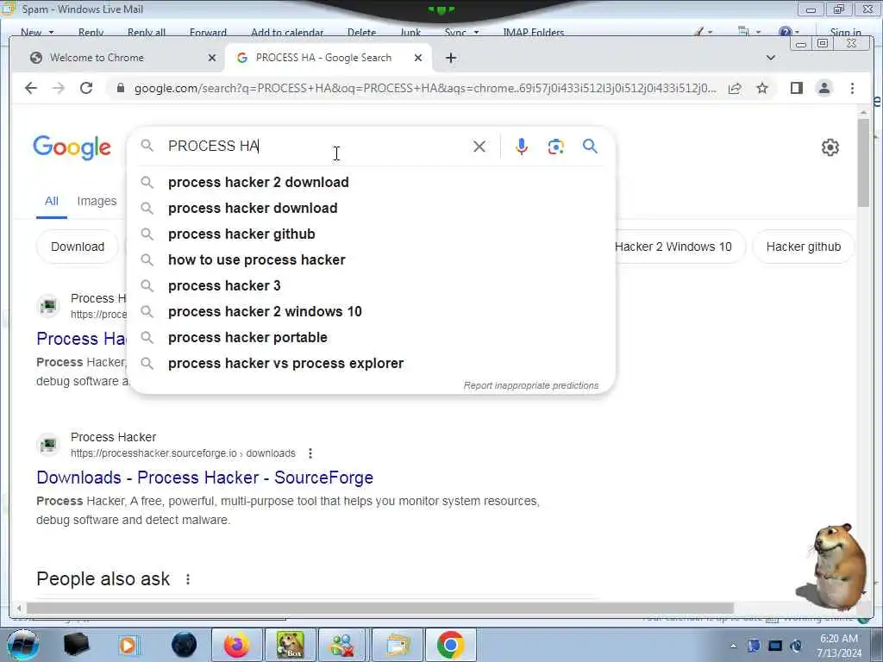883x662 pixels.
Task: Open new Chrome tab
Action: tap(450, 58)
